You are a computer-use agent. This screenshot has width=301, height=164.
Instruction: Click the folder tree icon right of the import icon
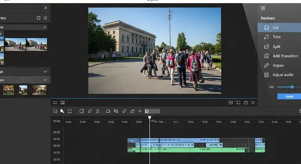click(45, 18)
